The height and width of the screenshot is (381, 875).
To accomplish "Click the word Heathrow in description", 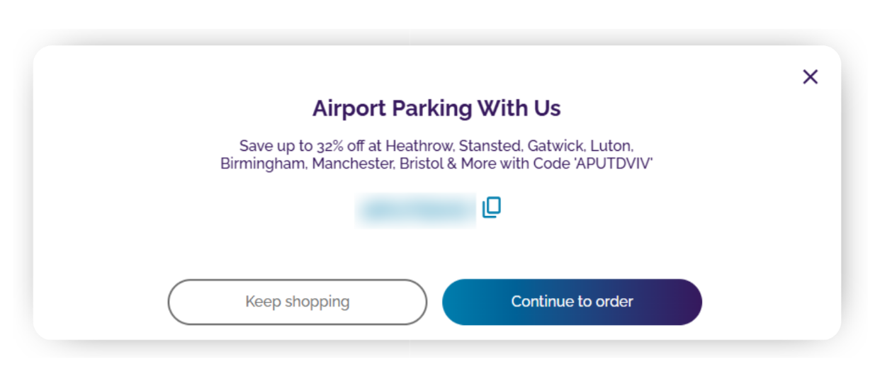I will 419,146.
